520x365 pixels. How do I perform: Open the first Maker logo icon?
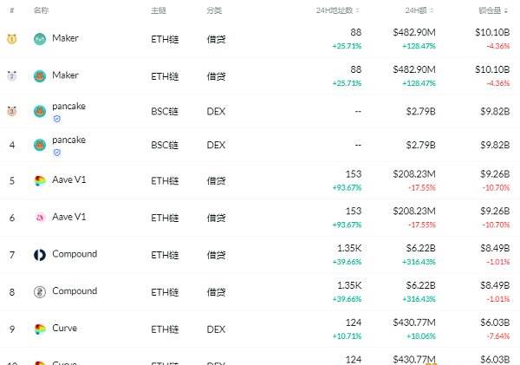40,39
